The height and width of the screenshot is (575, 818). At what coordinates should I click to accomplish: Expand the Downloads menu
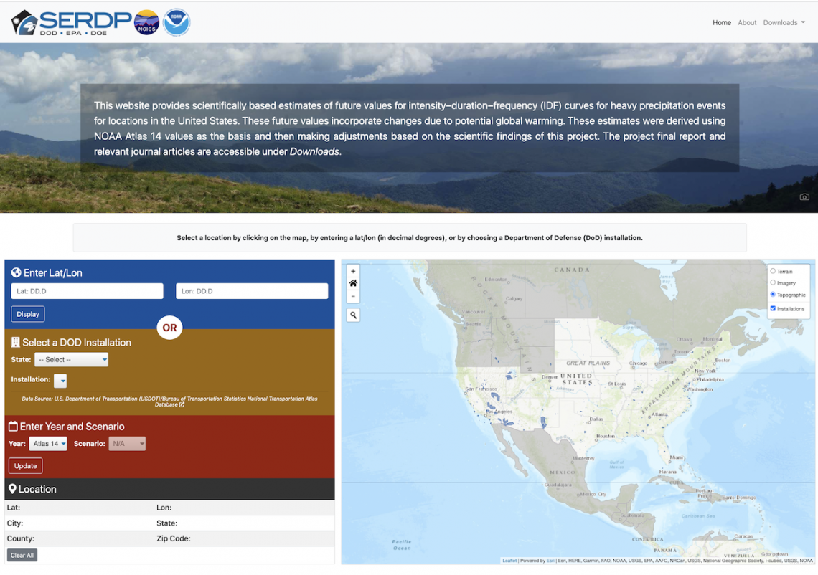pos(784,22)
